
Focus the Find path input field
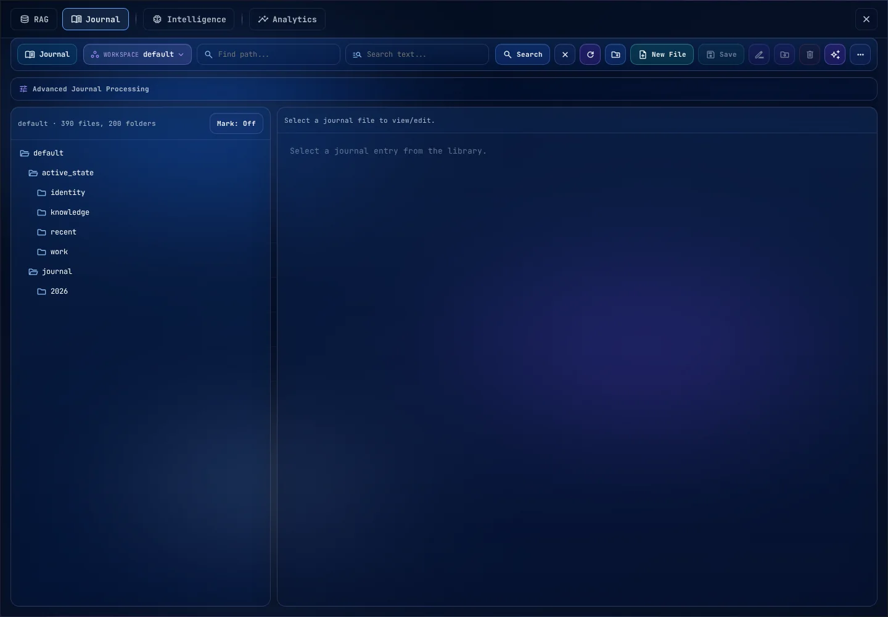[268, 54]
